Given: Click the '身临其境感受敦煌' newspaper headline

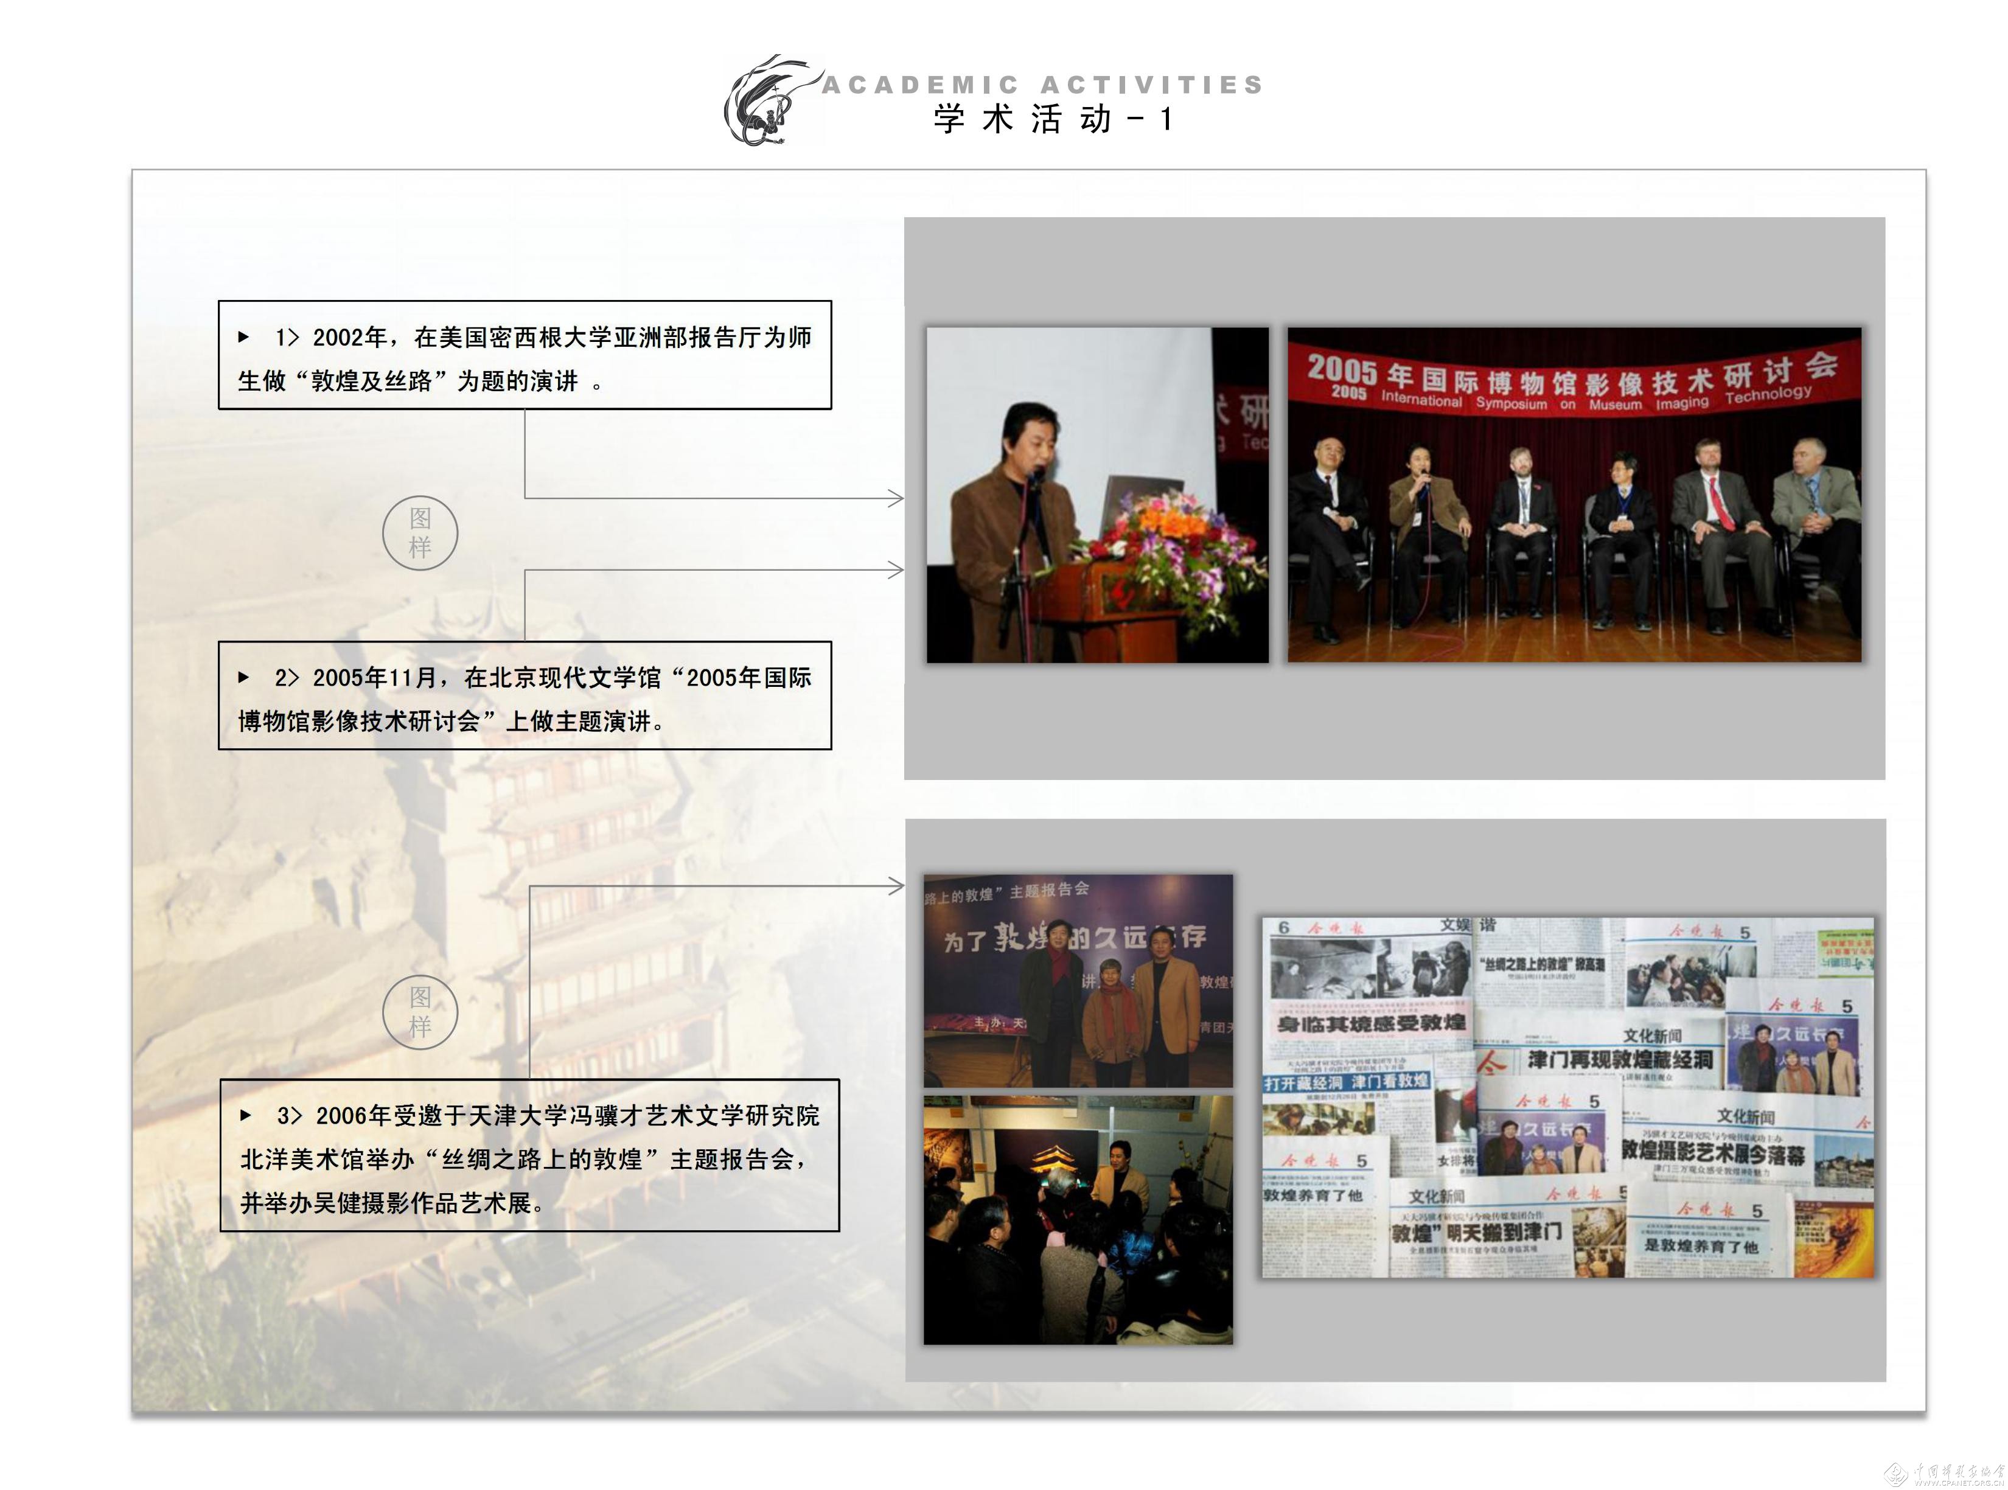Looking at the screenshot, I should 1371,1023.
